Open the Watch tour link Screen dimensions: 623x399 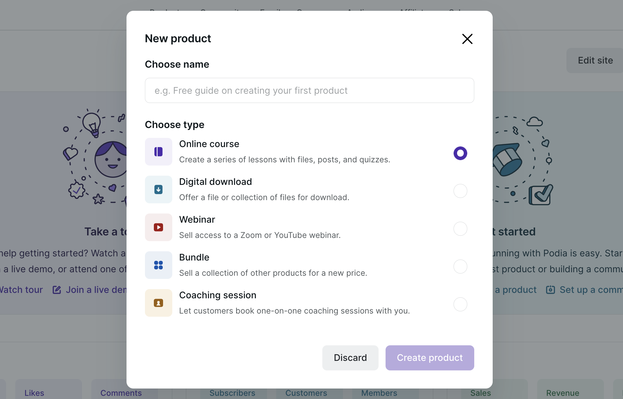21,290
